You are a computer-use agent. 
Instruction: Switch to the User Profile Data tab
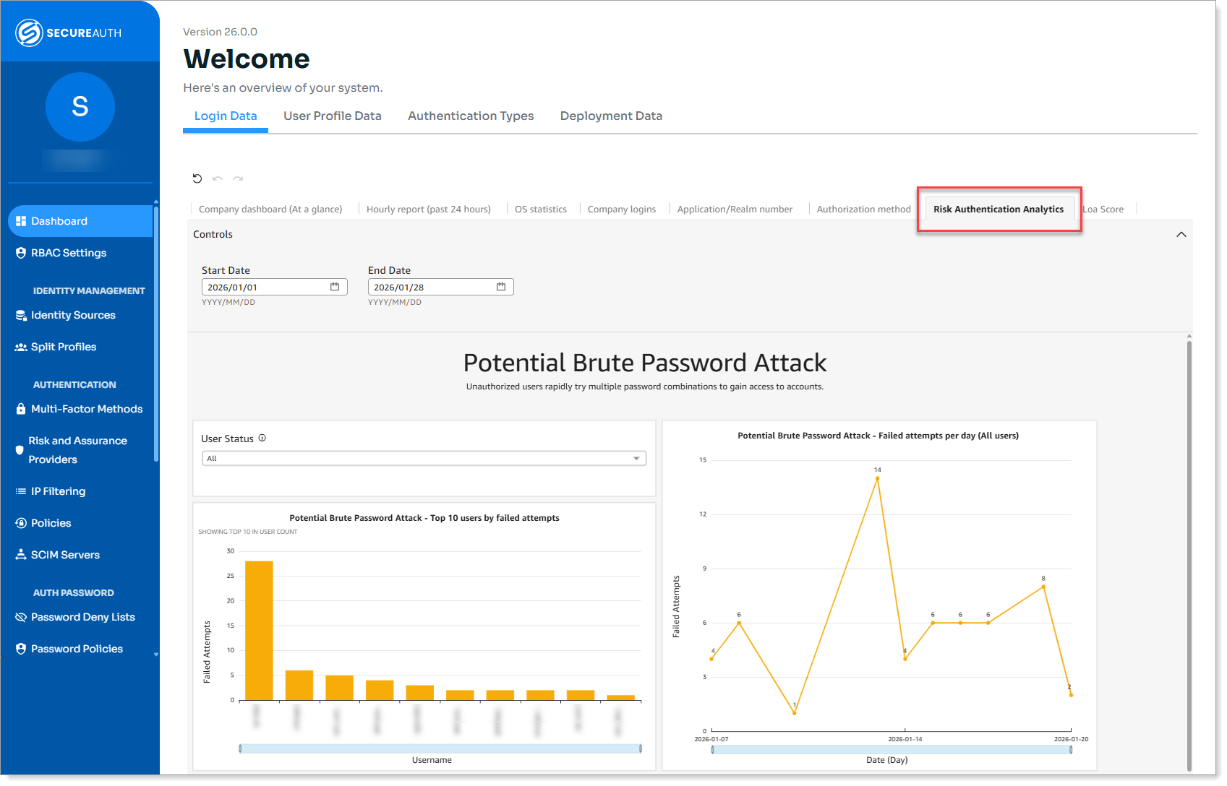pos(332,116)
